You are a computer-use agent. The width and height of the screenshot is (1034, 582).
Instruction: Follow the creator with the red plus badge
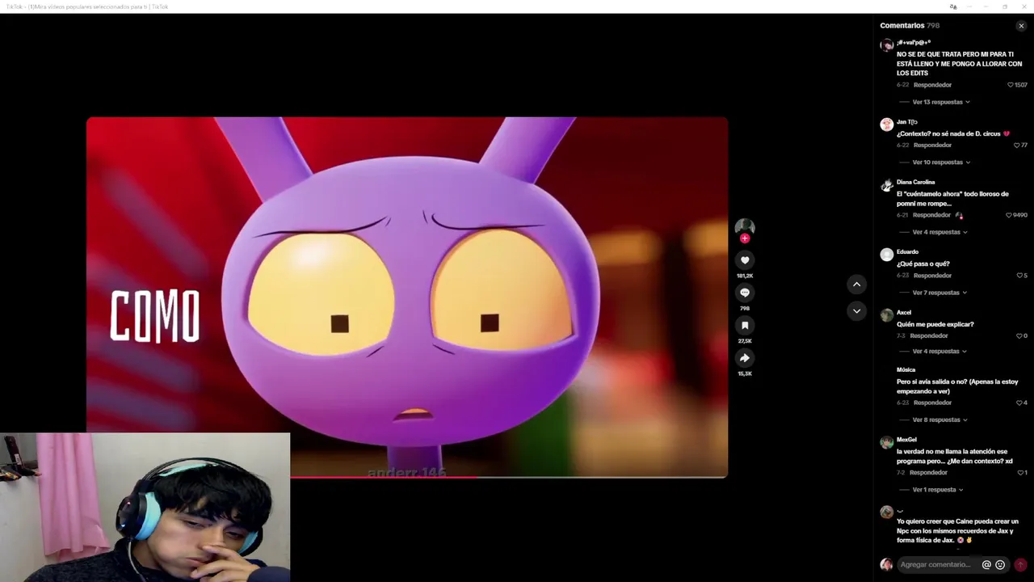tap(745, 238)
